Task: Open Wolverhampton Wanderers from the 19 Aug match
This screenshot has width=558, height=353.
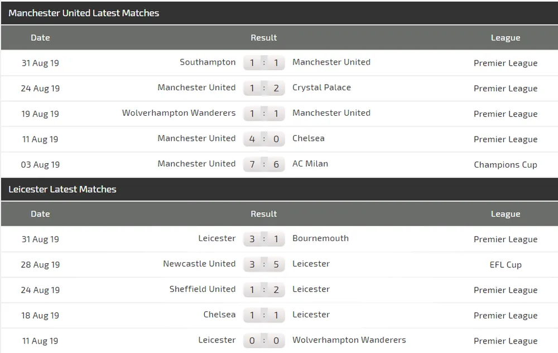Action: [179, 113]
